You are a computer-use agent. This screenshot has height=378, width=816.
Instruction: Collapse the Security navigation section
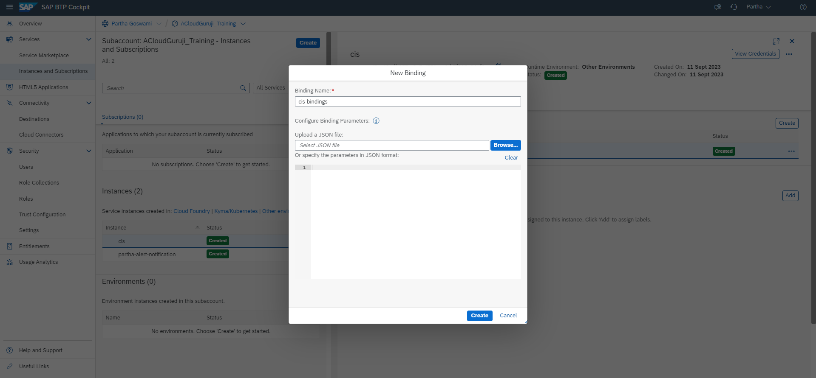89,151
